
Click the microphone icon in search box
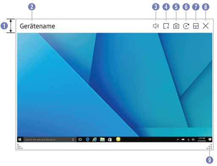(73, 139)
